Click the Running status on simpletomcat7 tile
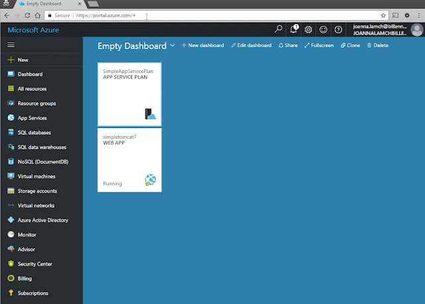 coord(112,183)
